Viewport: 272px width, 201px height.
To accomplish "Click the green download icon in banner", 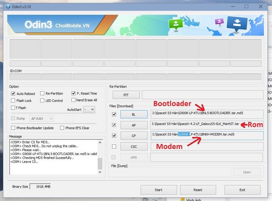I will 176,24.
